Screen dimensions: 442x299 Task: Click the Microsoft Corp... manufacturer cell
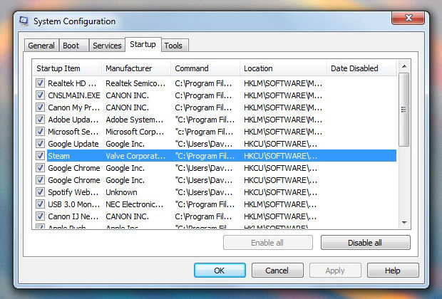pos(135,132)
